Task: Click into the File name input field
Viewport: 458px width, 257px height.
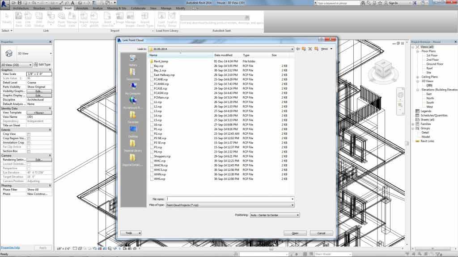Action: [228, 199]
